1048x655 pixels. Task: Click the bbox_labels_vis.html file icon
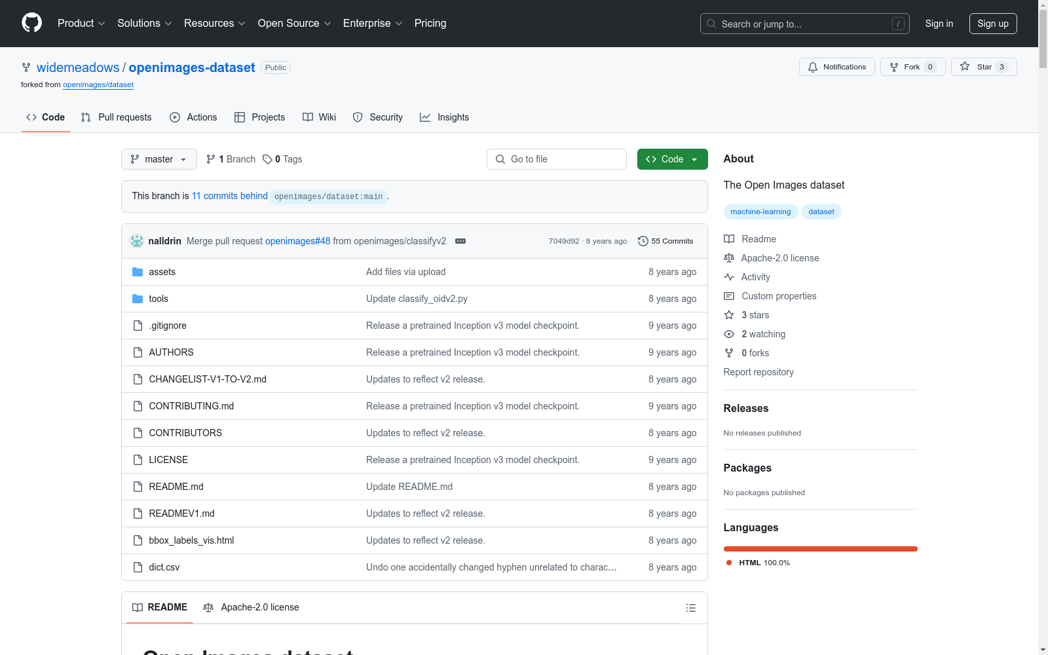(x=138, y=540)
